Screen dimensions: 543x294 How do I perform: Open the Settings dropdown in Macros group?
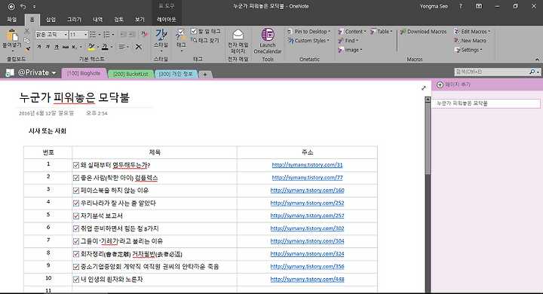point(481,50)
